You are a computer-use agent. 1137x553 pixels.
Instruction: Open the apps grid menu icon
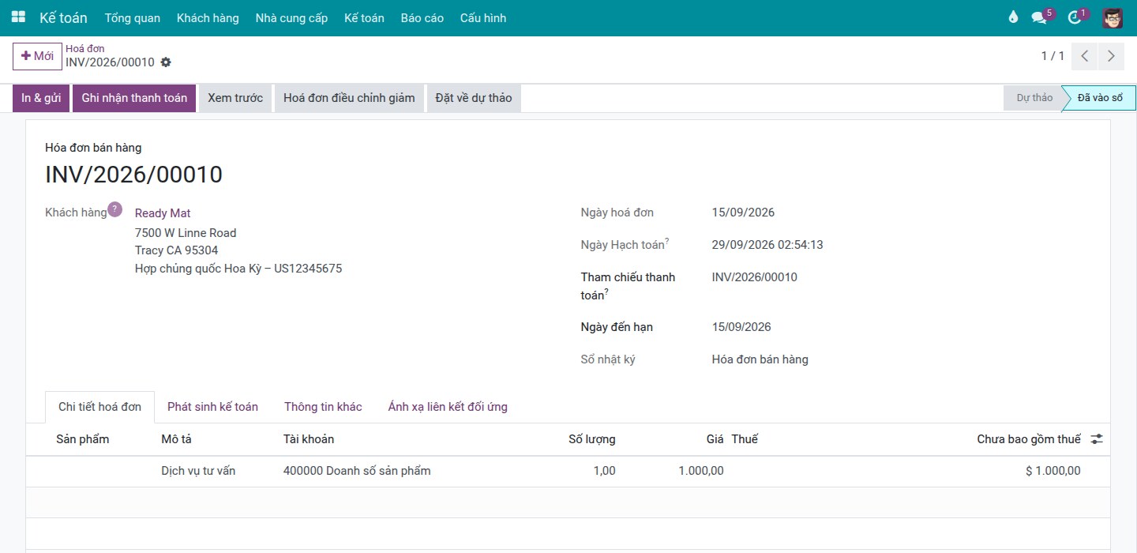tap(17, 17)
